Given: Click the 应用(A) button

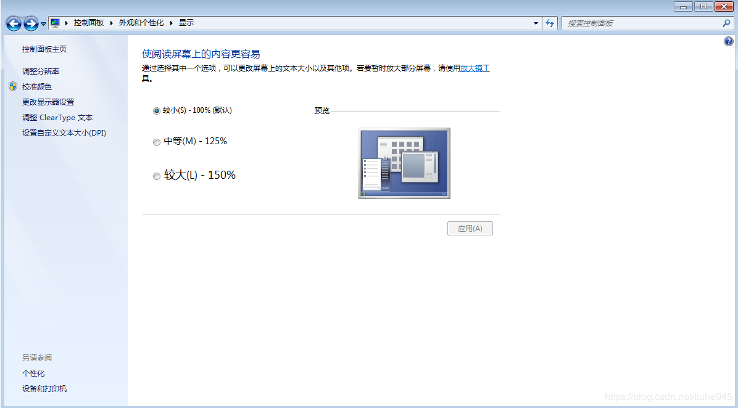Looking at the screenshot, I should 470,229.
